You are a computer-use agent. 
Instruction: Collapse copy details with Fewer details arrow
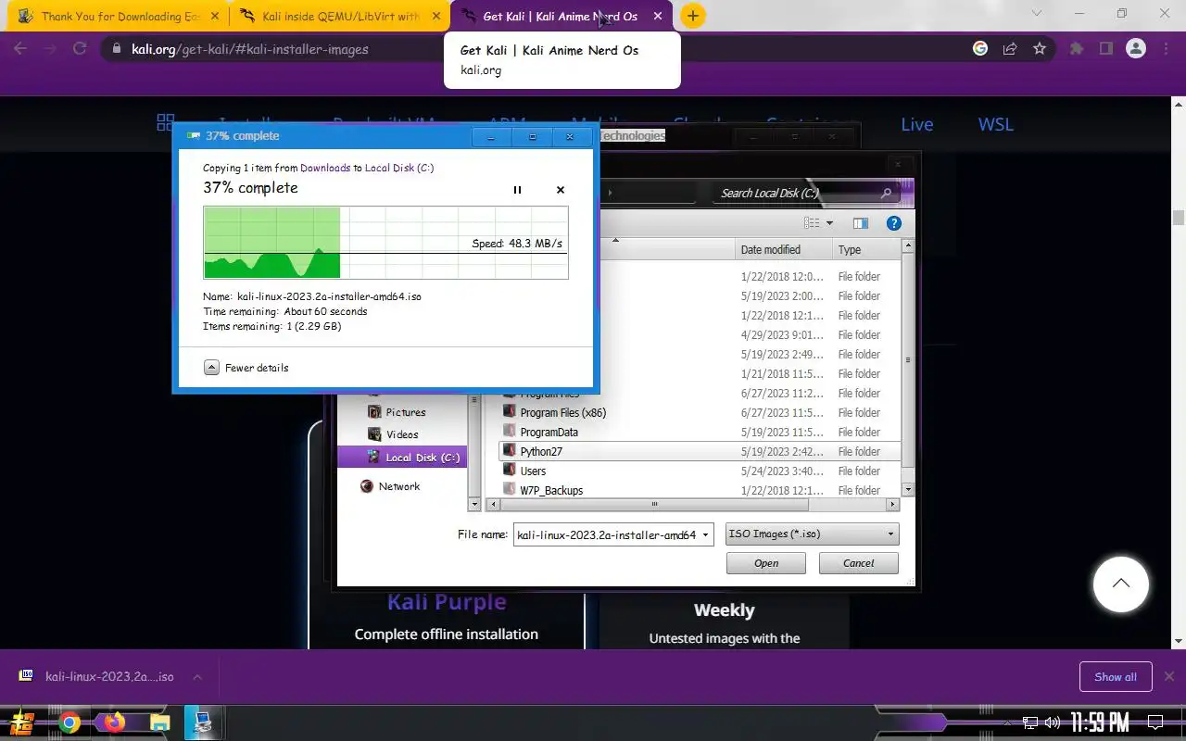(x=211, y=368)
